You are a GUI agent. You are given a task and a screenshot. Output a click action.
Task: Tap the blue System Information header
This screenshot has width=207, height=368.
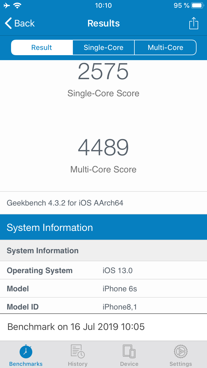coord(104,227)
